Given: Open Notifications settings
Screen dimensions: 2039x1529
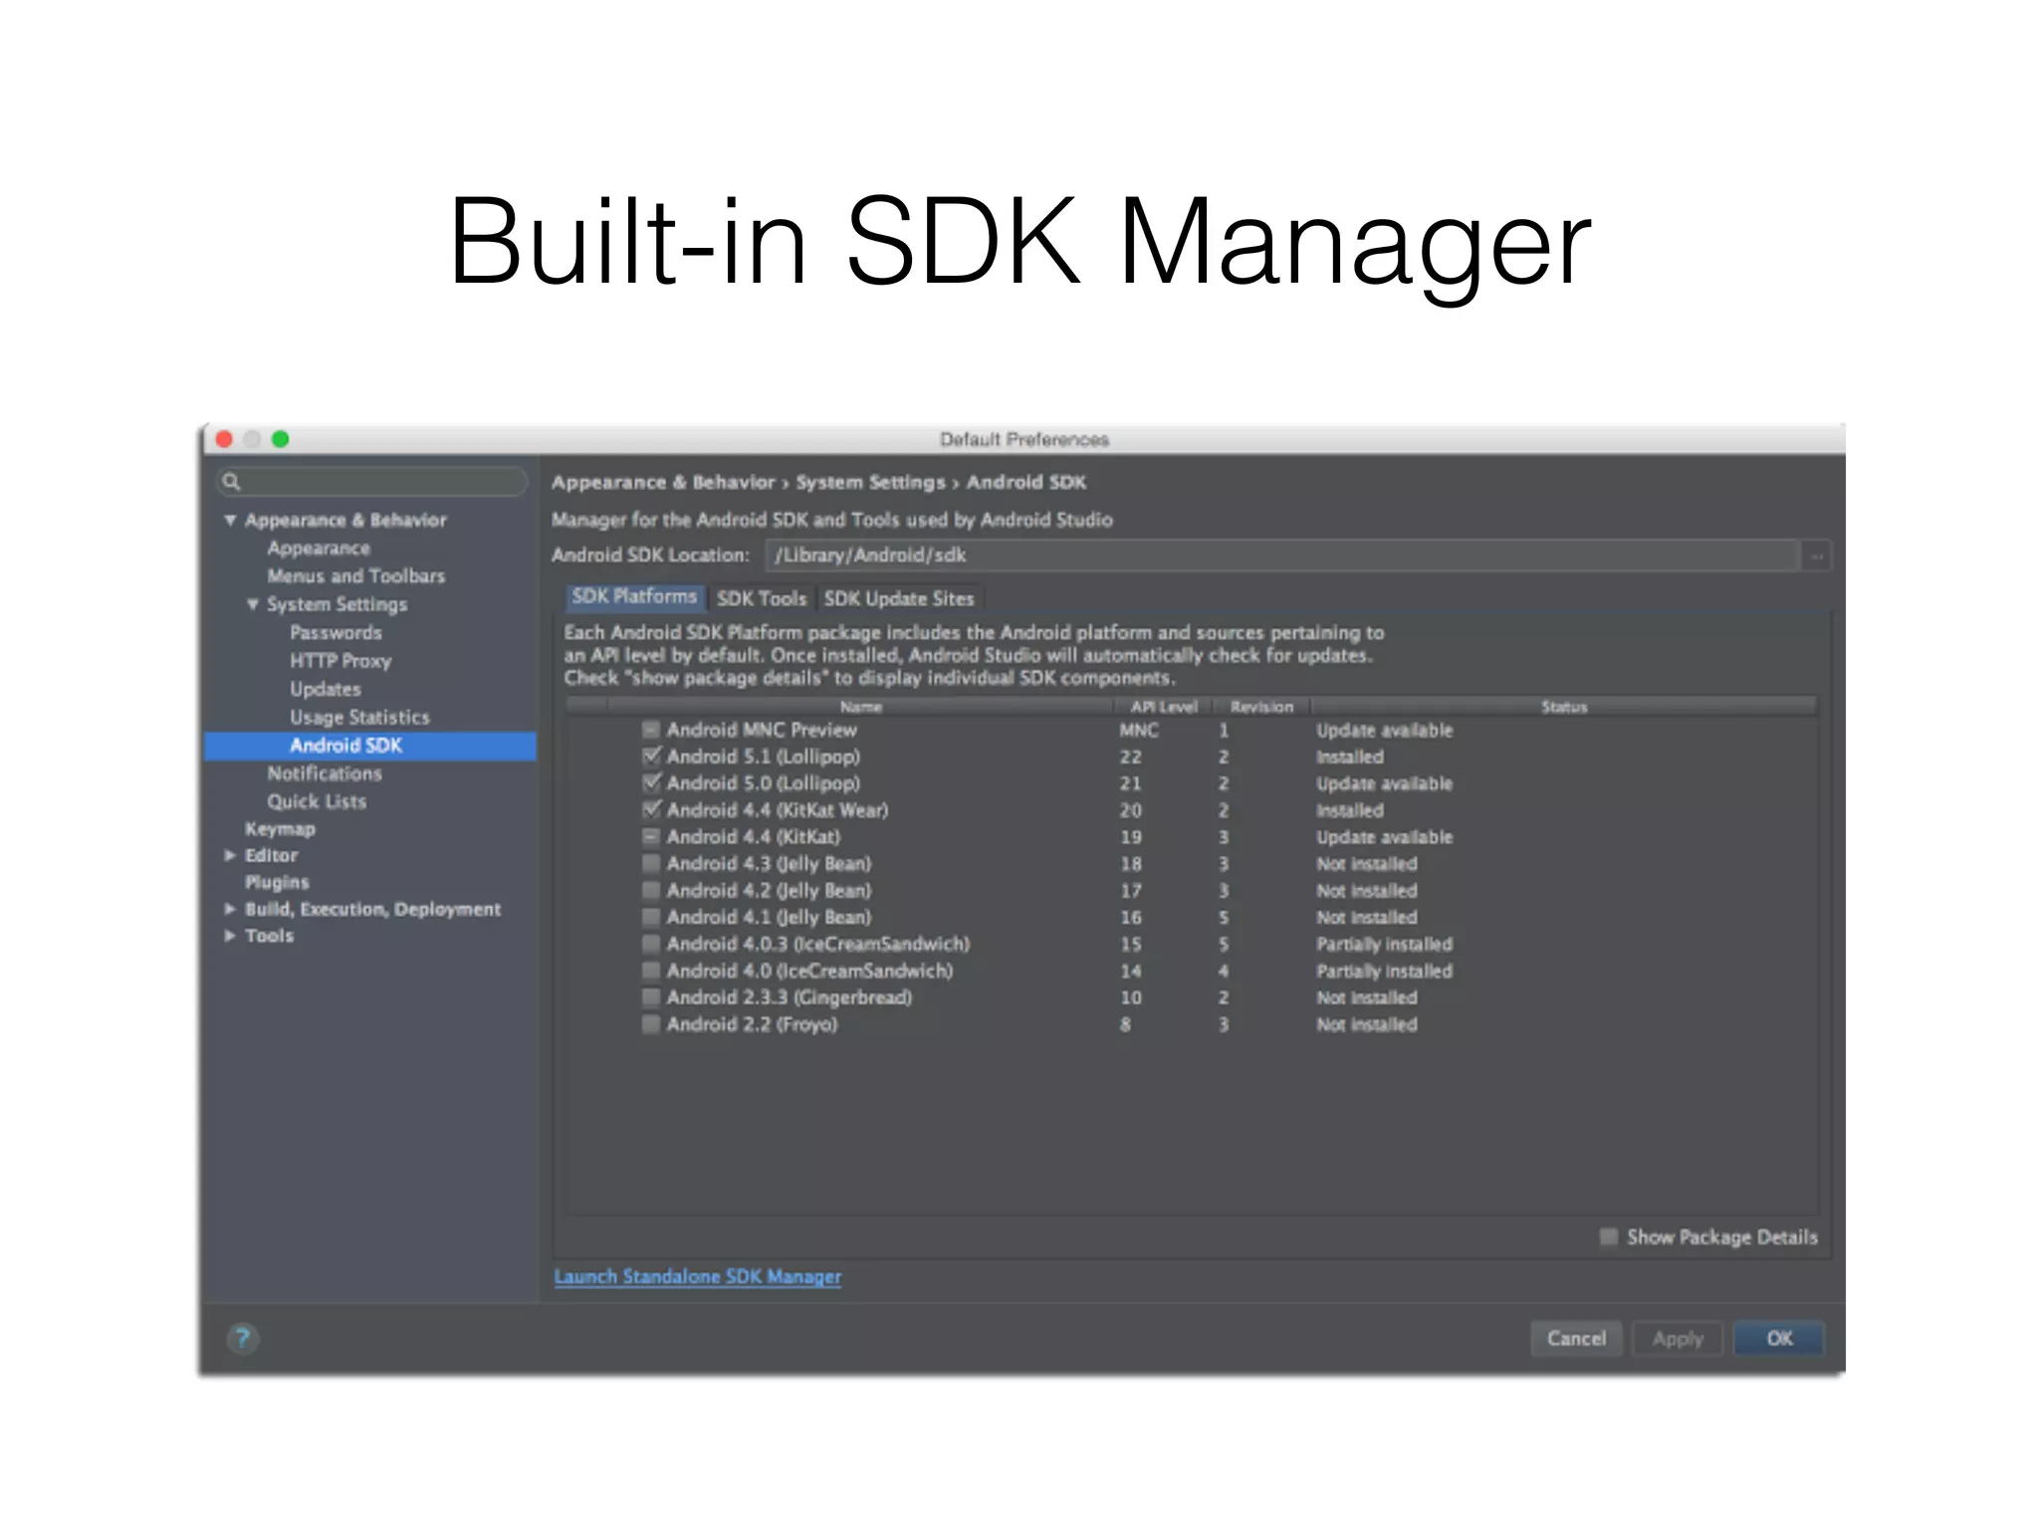Looking at the screenshot, I should tap(324, 773).
